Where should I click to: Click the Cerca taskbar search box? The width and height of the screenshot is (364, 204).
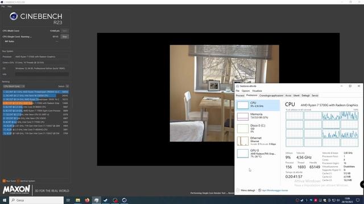[x=36, y=200]
